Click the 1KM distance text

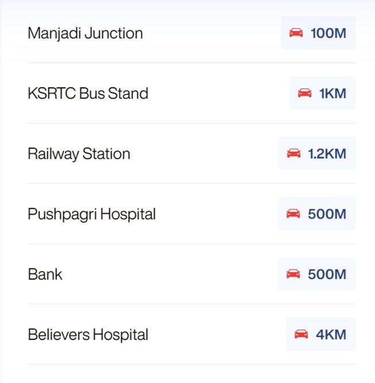click(x=333, y=94)
